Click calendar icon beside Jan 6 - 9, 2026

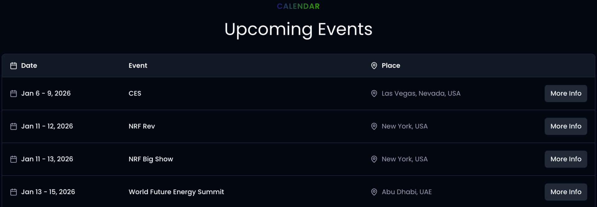(13, 93)
